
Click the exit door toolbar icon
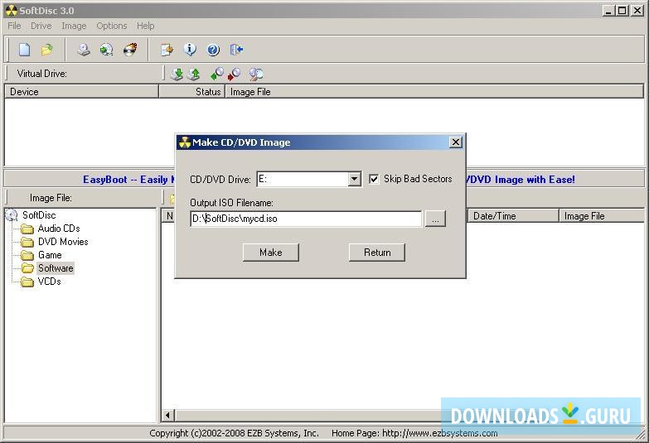click(236, 50)
